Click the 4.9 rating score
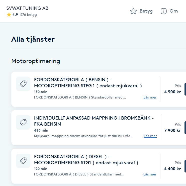This screenshot has height=186, width=186. coord(15,15)
